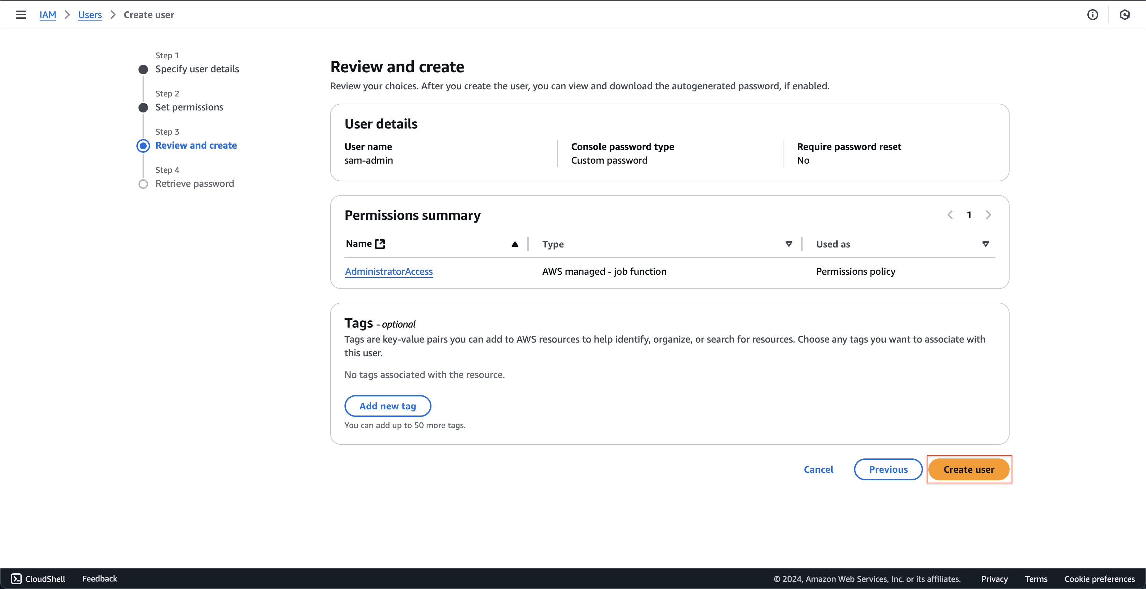The image size is (1146, 589).
Task: Open Type column sort dropdown
Action: click(x=789, y=244)
